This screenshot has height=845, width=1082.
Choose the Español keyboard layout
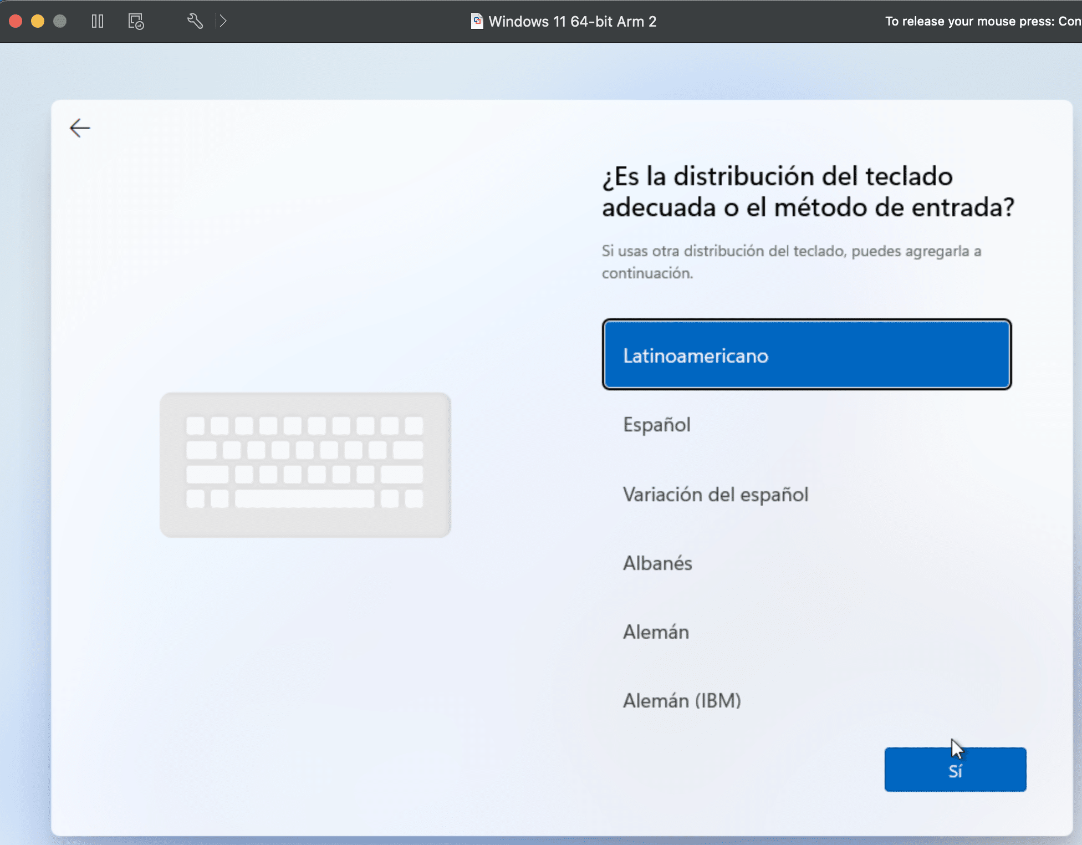pyautogui.click(x=657, y=425)
